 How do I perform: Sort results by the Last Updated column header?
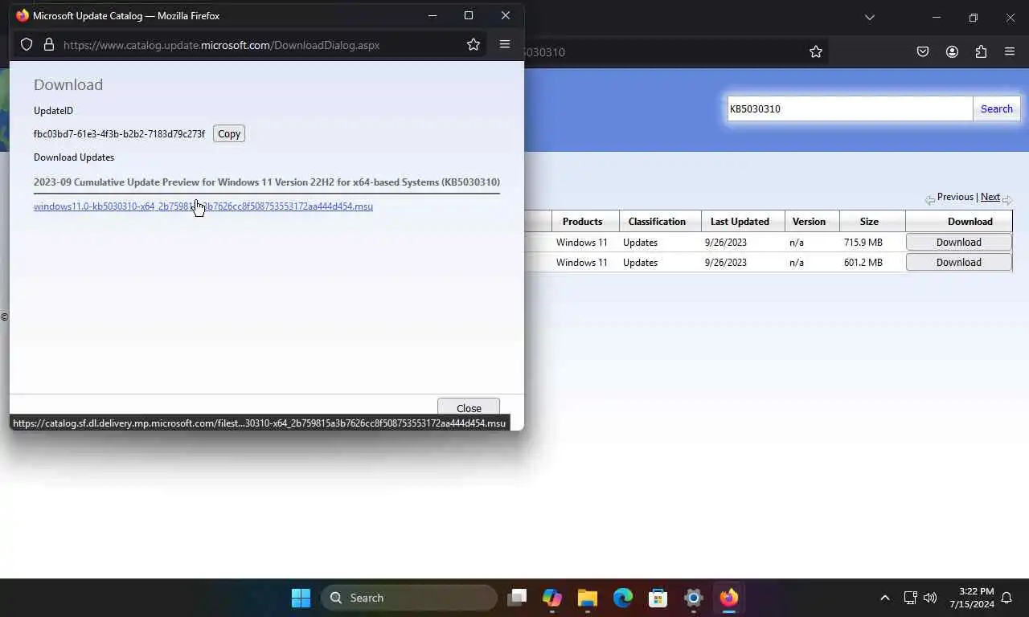[740, 222]
